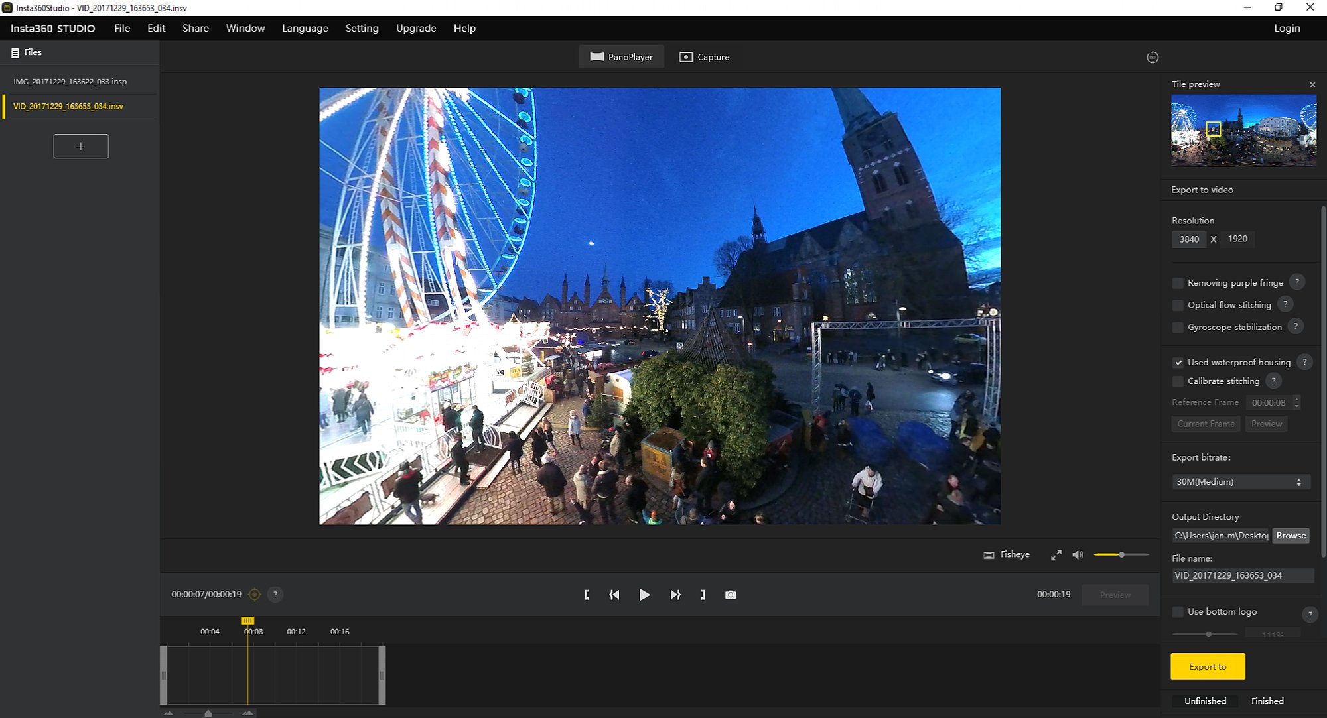The height and width of the screenshot is (718, 1327).
Task: Mute audio via the speaker icon
Action: tap(1078, 555)
